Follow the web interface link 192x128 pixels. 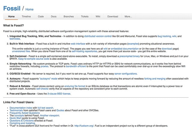tap(78, 44)
